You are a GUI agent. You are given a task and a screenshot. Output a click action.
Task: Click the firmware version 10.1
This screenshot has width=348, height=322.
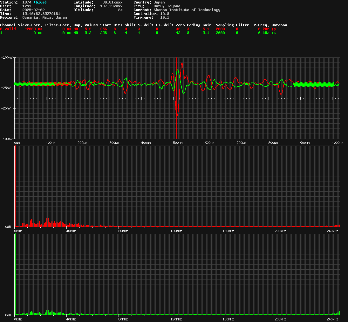pyautogui.click(x=165, y=17)
